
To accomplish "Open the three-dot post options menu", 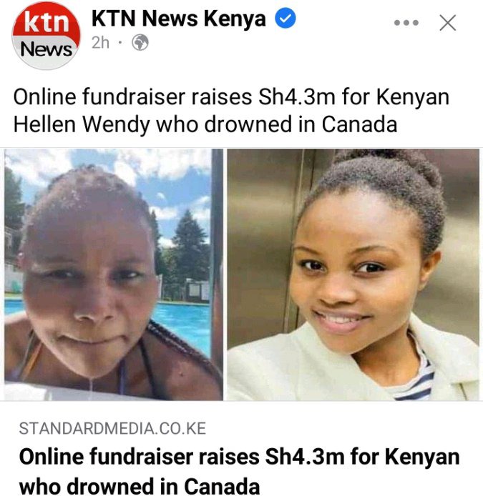I will 406,23.
